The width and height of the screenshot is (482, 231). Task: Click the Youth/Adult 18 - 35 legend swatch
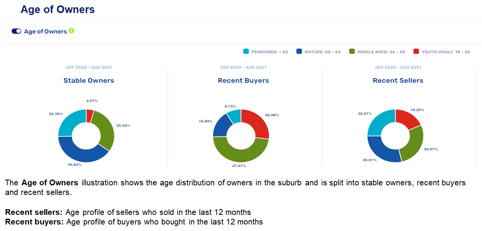click(x=416, y=51)
